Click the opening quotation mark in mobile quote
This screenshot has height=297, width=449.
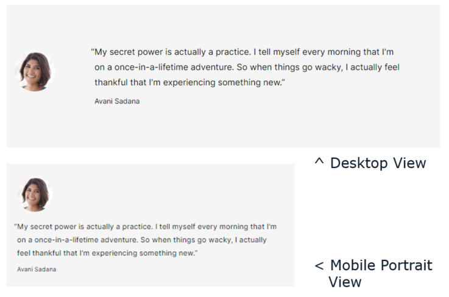tap(15, 226)
